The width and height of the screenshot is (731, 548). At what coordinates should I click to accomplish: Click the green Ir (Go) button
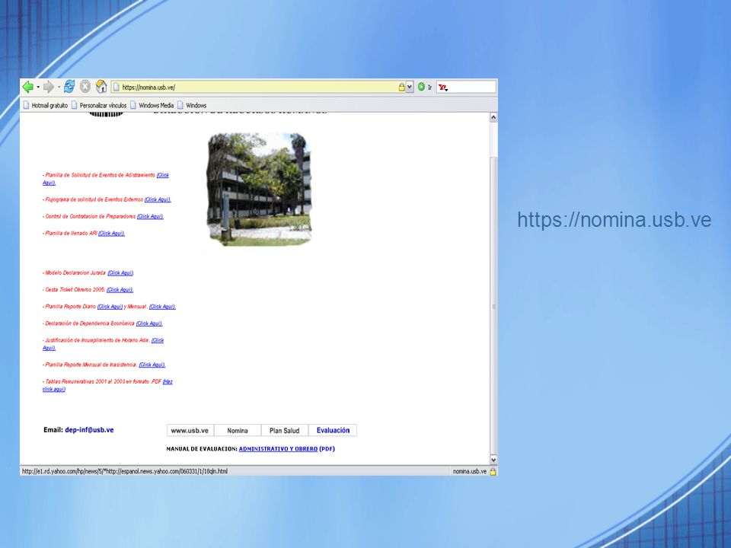[425, 87]
